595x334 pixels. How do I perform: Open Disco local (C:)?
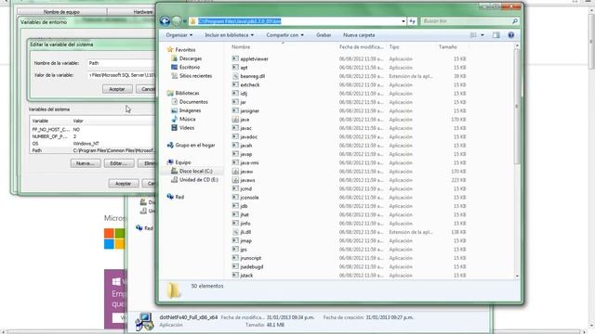(x=196, y=171)
